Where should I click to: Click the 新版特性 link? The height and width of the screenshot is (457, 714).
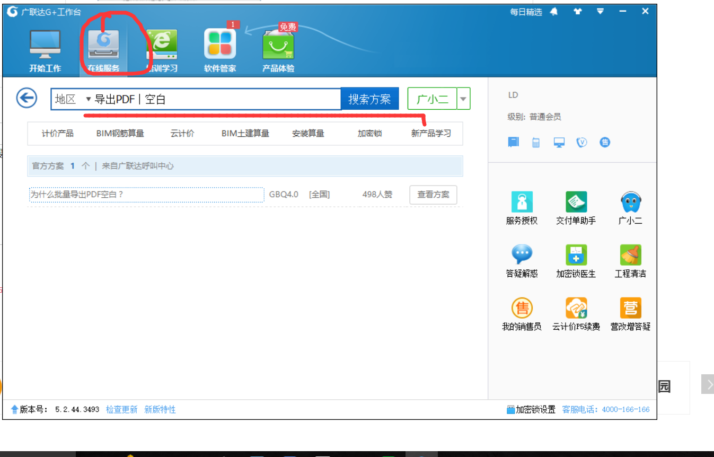pyautogui.click(x=160, y=409)
